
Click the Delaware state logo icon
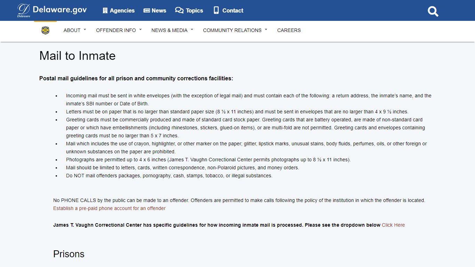coord(24,10)
